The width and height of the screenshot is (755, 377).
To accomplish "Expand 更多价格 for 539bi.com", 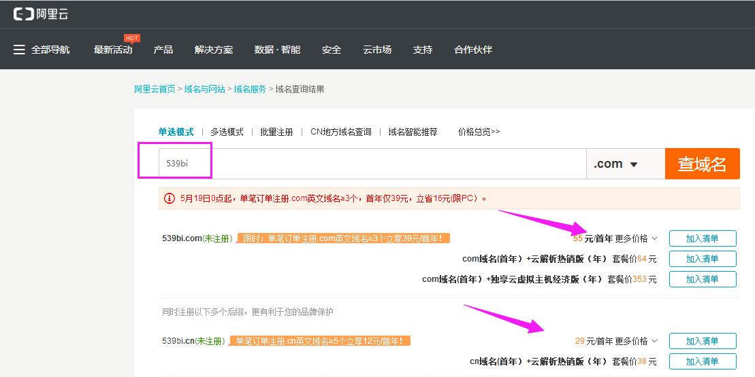I will tap(636, 238).
